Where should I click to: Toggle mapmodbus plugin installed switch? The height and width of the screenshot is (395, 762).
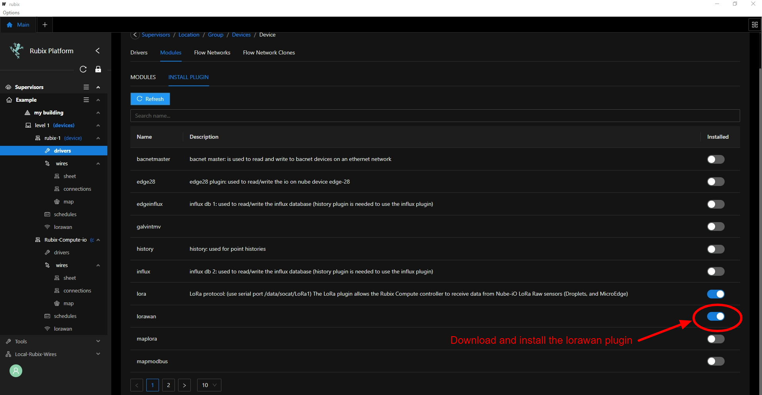coord(716,361)
